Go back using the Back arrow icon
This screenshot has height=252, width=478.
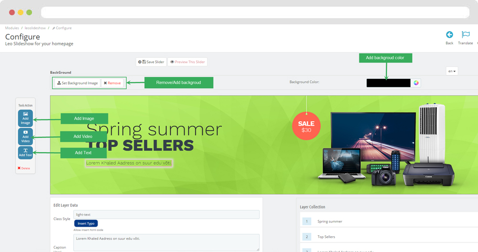(x=449, y=35)
